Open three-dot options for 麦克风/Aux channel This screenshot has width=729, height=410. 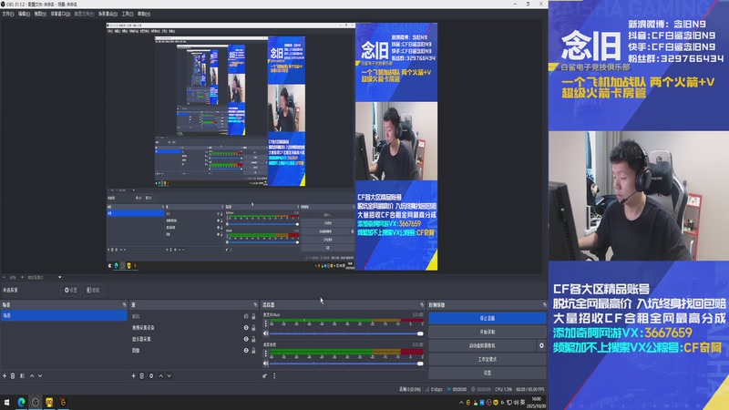click(266, 323)
